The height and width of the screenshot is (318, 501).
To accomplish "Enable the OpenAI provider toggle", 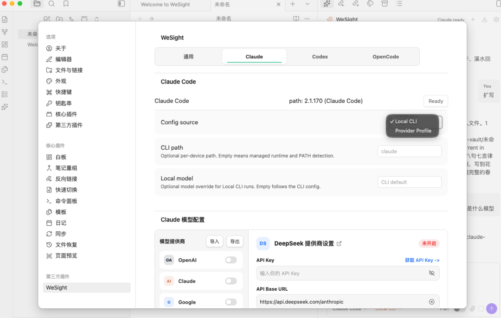I will 231,260.
